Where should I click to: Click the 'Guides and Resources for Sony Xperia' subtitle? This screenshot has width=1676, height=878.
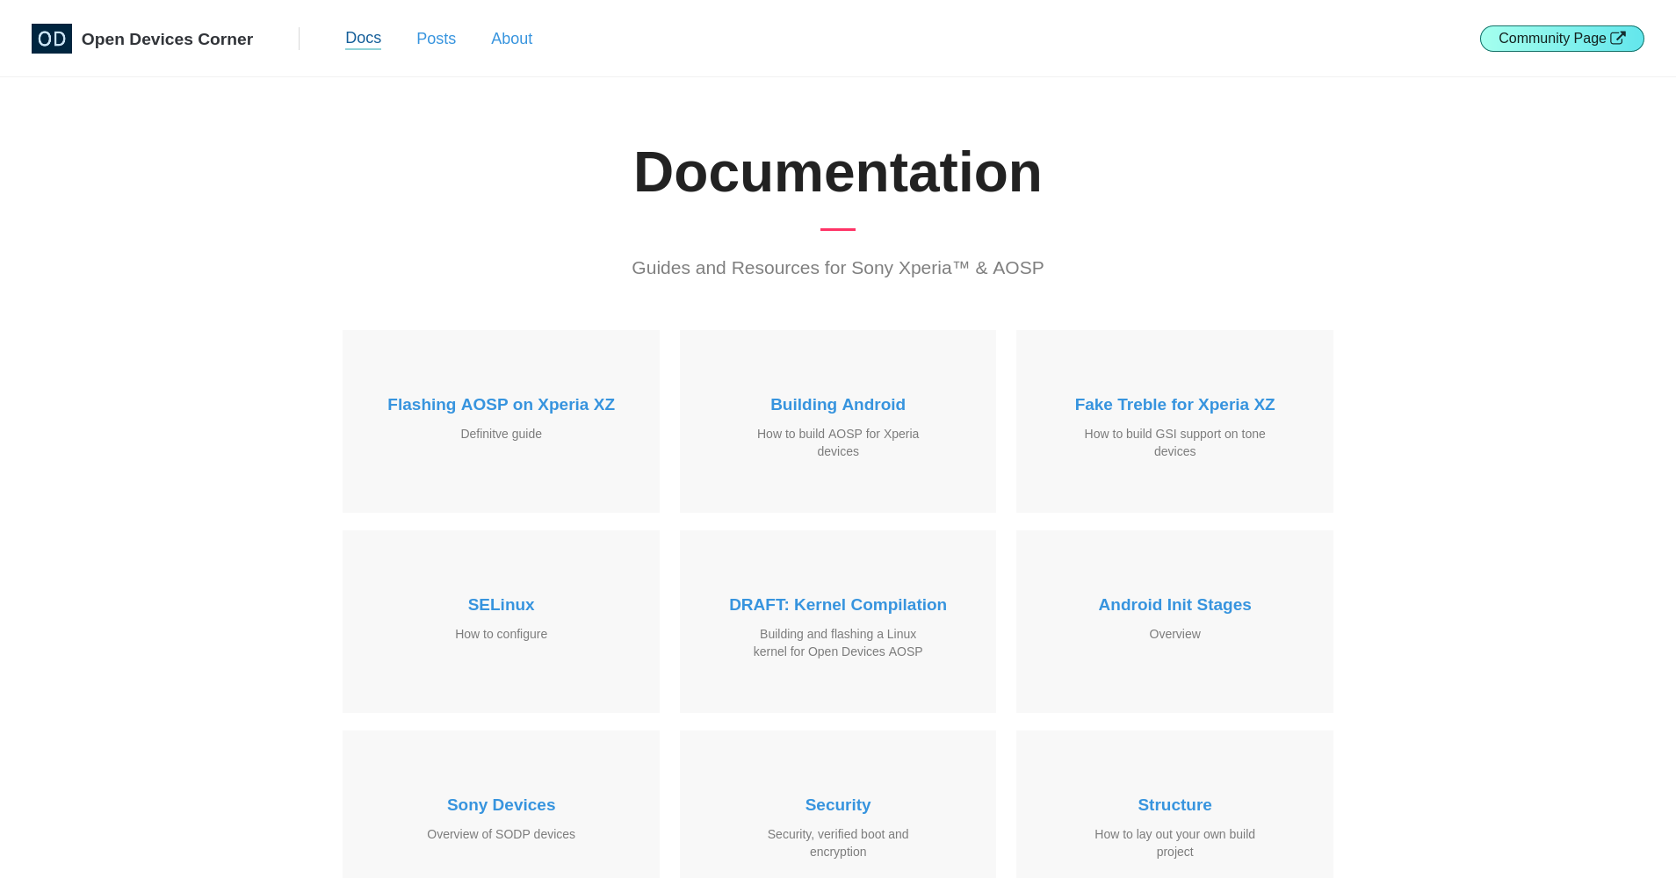pos(838,268)
